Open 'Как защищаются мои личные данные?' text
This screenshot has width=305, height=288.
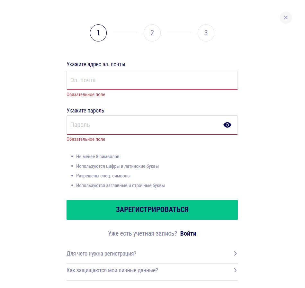[112, 270]
